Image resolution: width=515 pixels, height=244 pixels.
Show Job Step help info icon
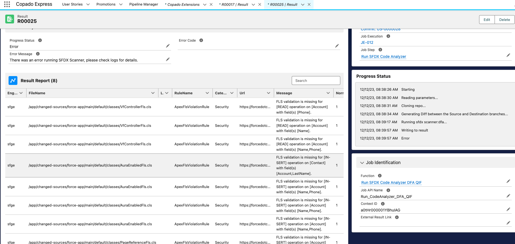[x=380, y=50]
